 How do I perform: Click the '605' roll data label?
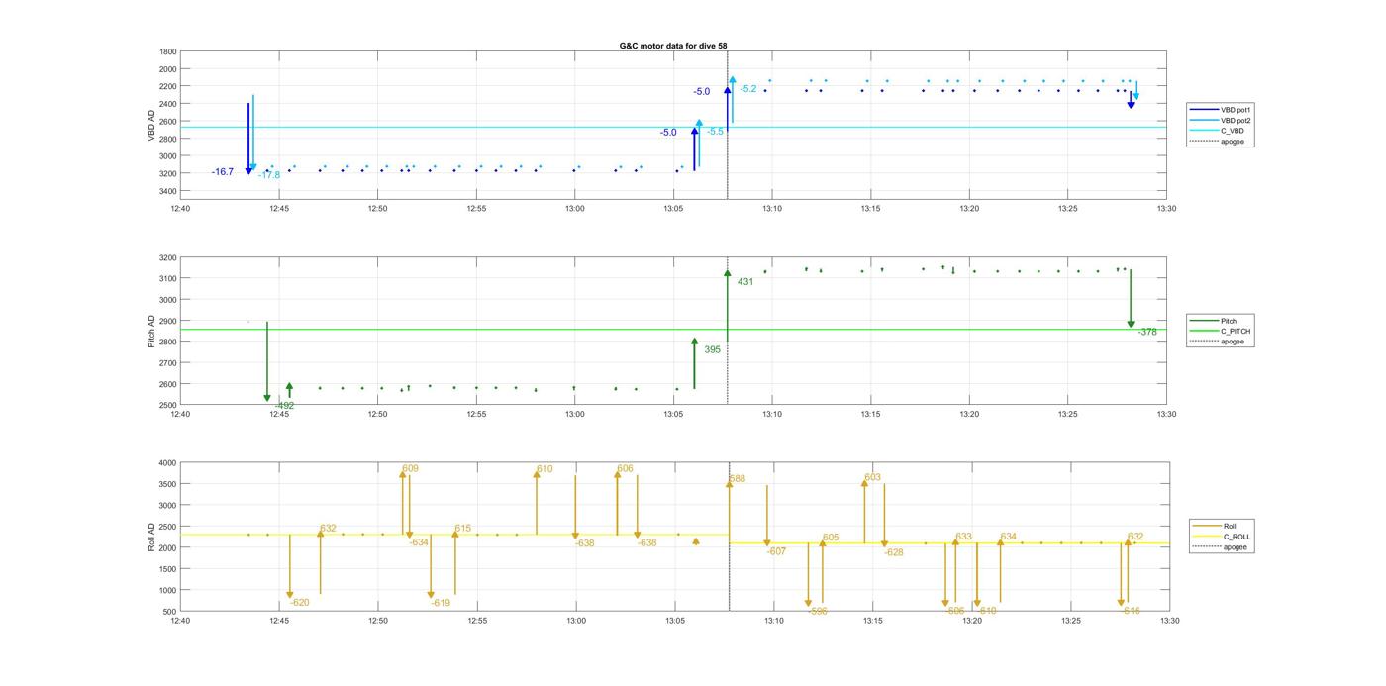[831, 538]
